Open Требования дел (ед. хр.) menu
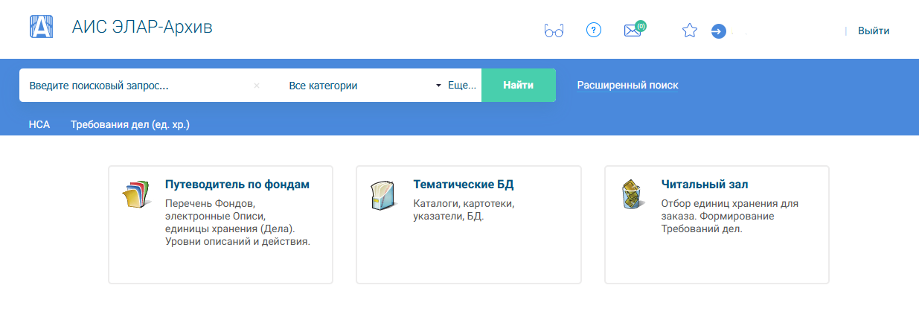The width and height of the screenshot is (919, 320). point(130,124)
